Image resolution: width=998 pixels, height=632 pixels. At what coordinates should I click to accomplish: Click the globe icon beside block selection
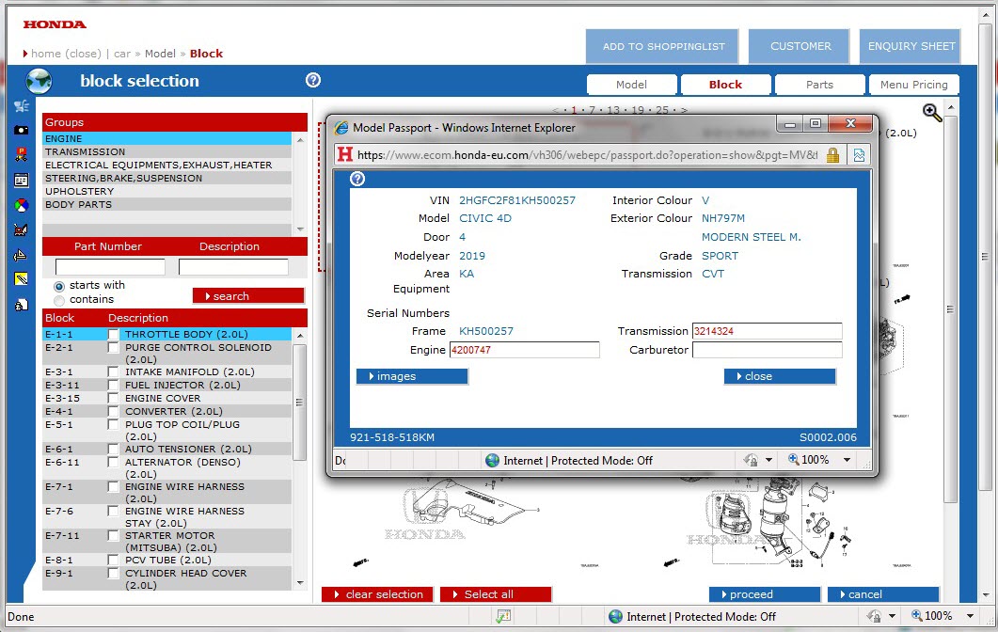tap(39, 81)
